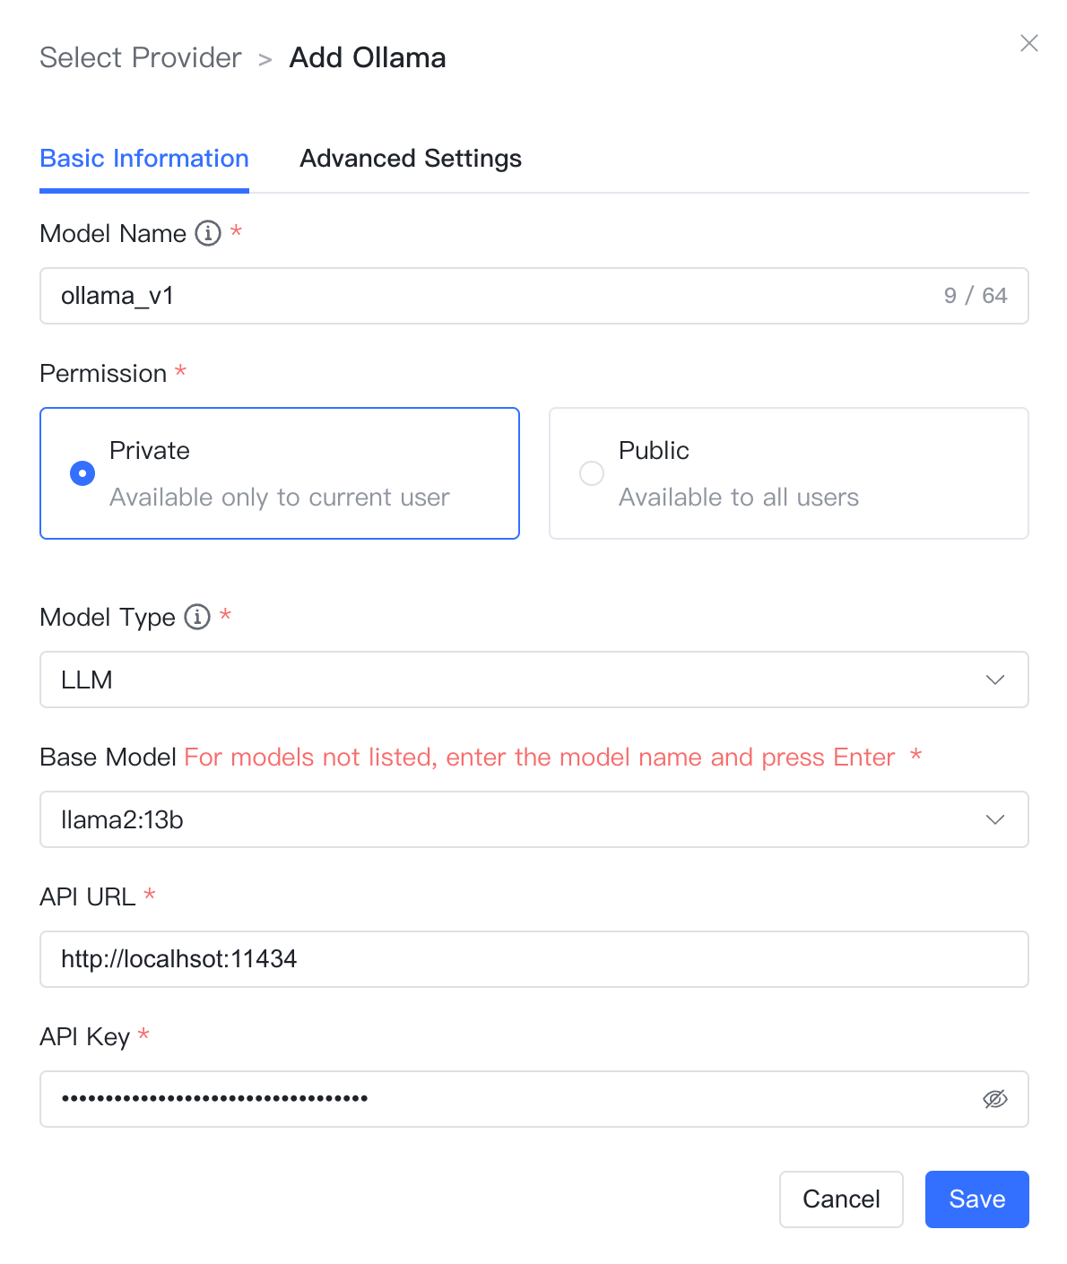
Task: Click the Model Type info icon
Action: pyautogui.click(x=197, y=617)
